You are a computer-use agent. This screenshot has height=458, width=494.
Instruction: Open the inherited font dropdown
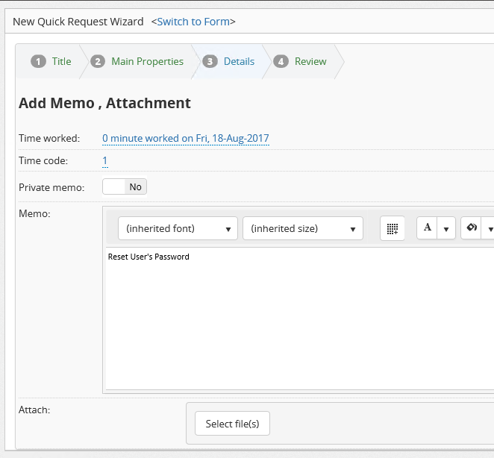pyautogui.click(x=178, y=228)
